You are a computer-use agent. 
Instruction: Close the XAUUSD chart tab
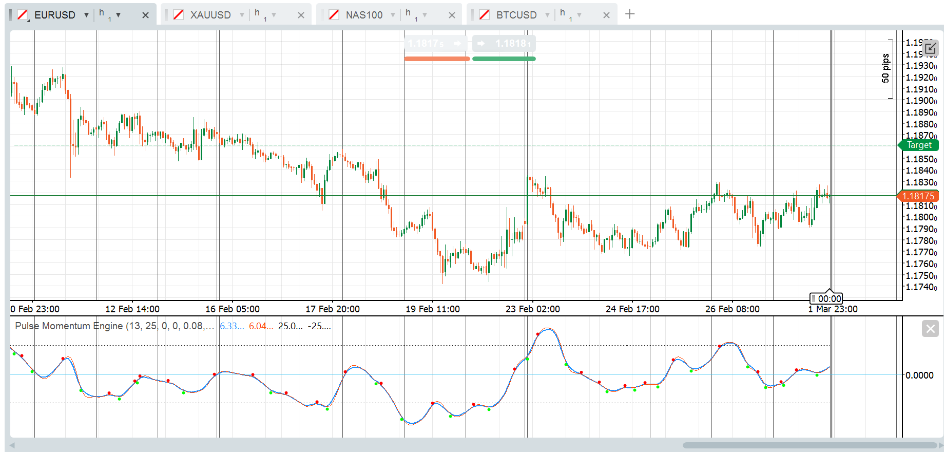point(301,15)
